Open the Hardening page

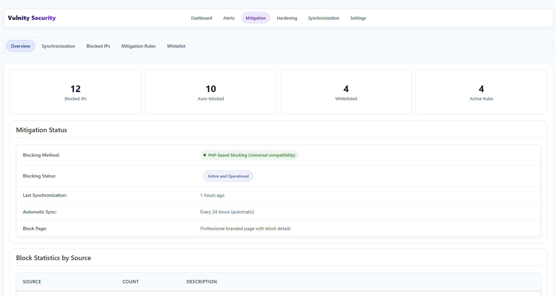pos(287,18)
